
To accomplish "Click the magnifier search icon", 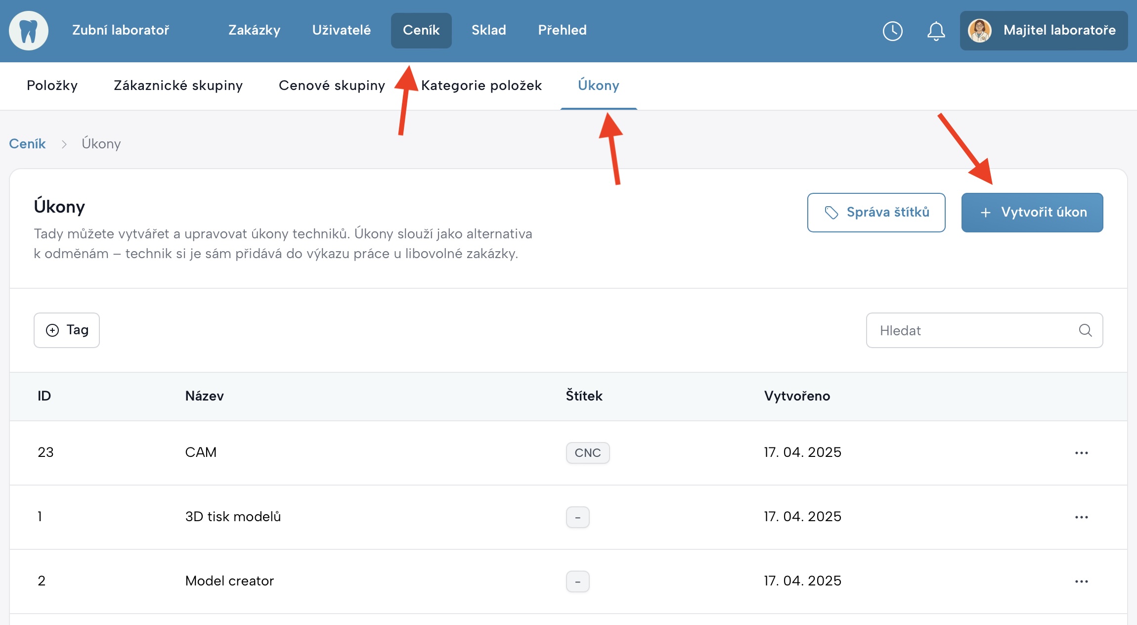I will (1085, 330).
